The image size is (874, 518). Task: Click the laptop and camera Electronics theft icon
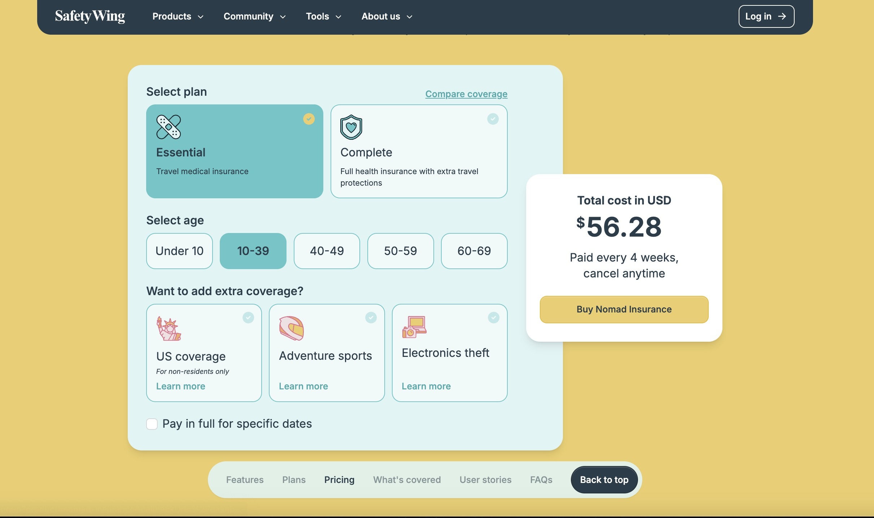pyautogui.click(x=414, y=327)
